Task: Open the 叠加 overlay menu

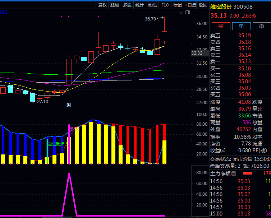Action: point(115,5)
